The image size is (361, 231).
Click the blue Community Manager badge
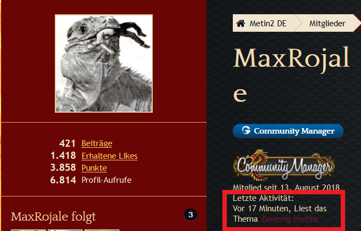pos(288,131)
